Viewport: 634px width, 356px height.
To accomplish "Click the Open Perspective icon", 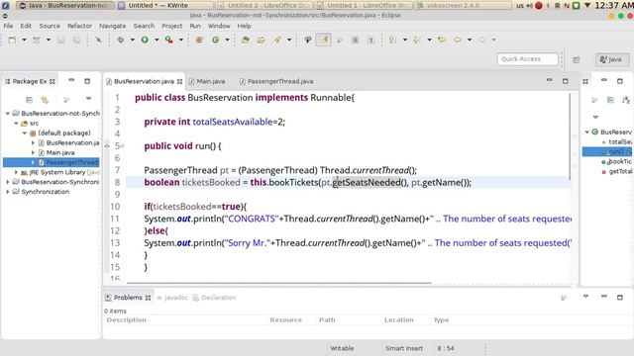I will click(x=577, y=59).
